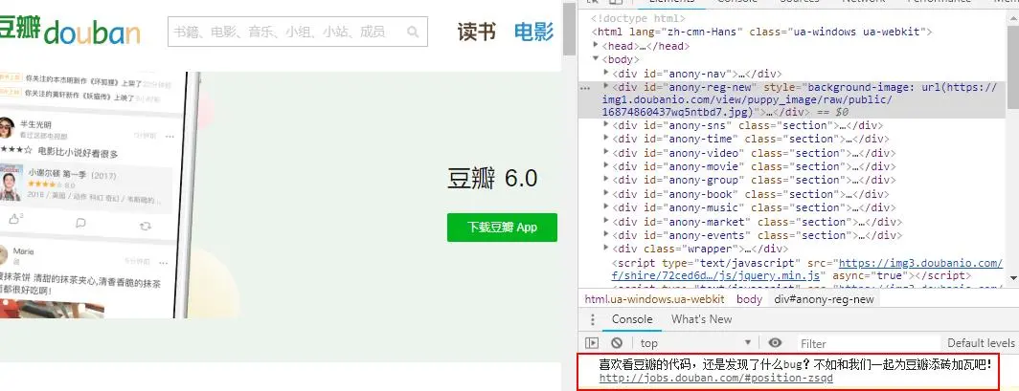
Task: Open the console drawer three-dot menu
Action: click(592, 319)
